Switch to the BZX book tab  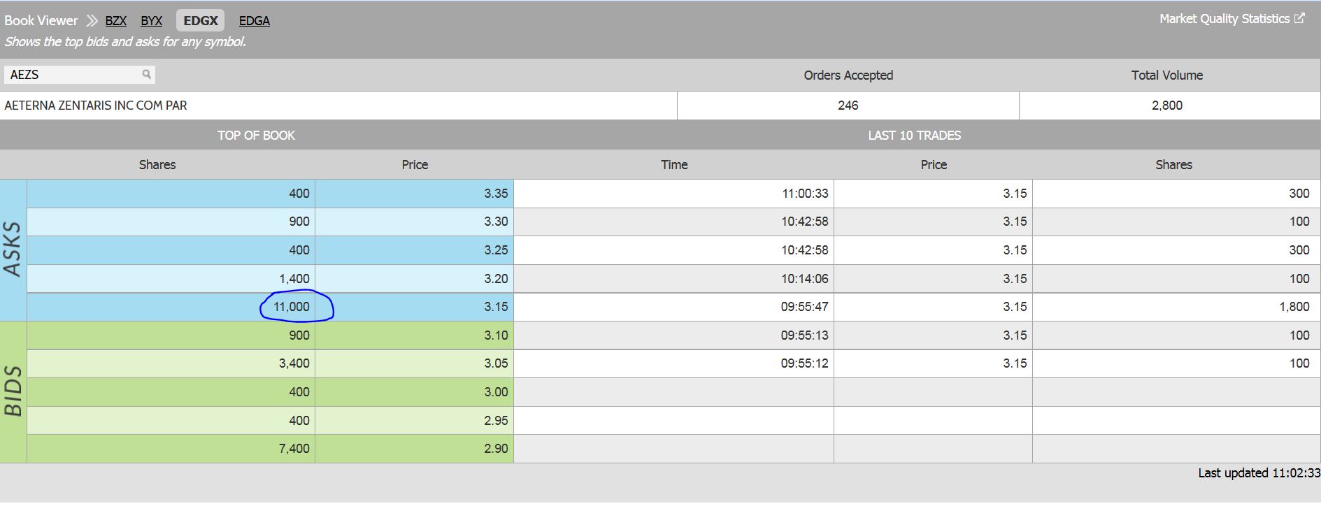pyautogui.click(x=116, y=21)
